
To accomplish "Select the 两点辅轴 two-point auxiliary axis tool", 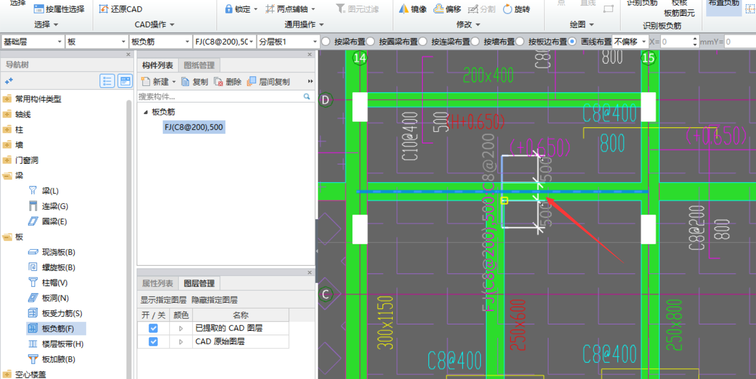I will tap(290, 9).
